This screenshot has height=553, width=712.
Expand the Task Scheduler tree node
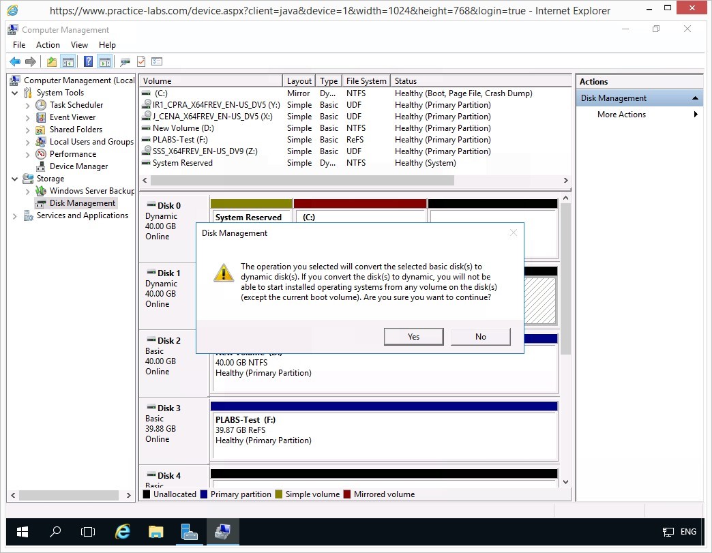[27, 105]
